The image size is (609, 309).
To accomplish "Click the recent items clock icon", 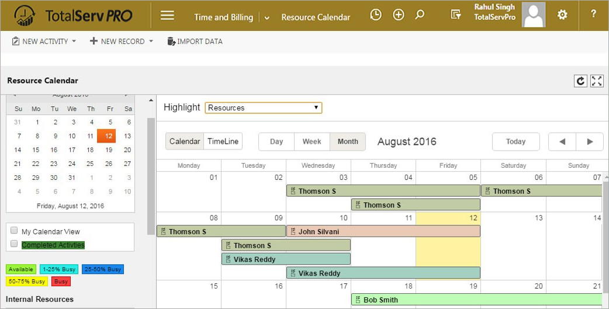I will [x=376, y=15].
